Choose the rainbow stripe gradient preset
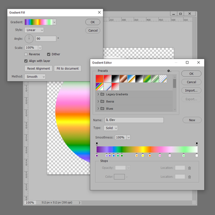The image size is (215, 215). (100, 87)
